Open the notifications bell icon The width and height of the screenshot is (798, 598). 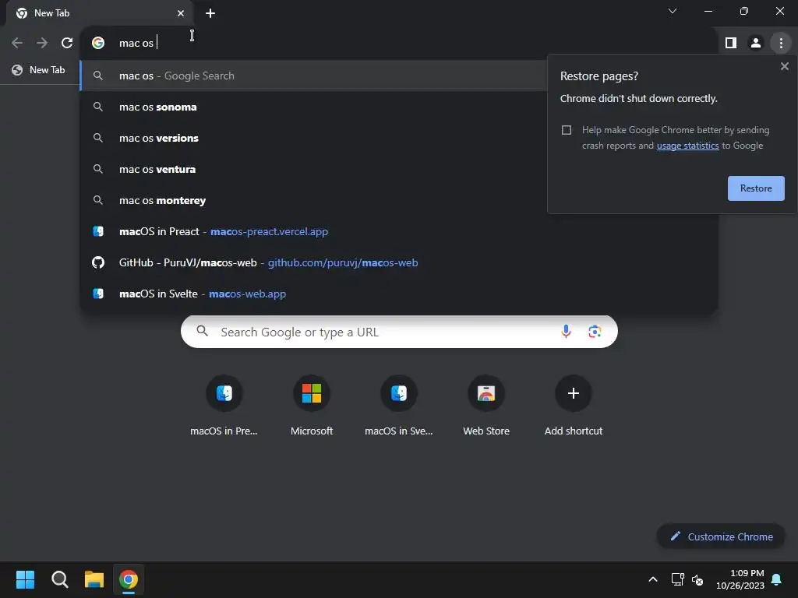click(776, 579)
